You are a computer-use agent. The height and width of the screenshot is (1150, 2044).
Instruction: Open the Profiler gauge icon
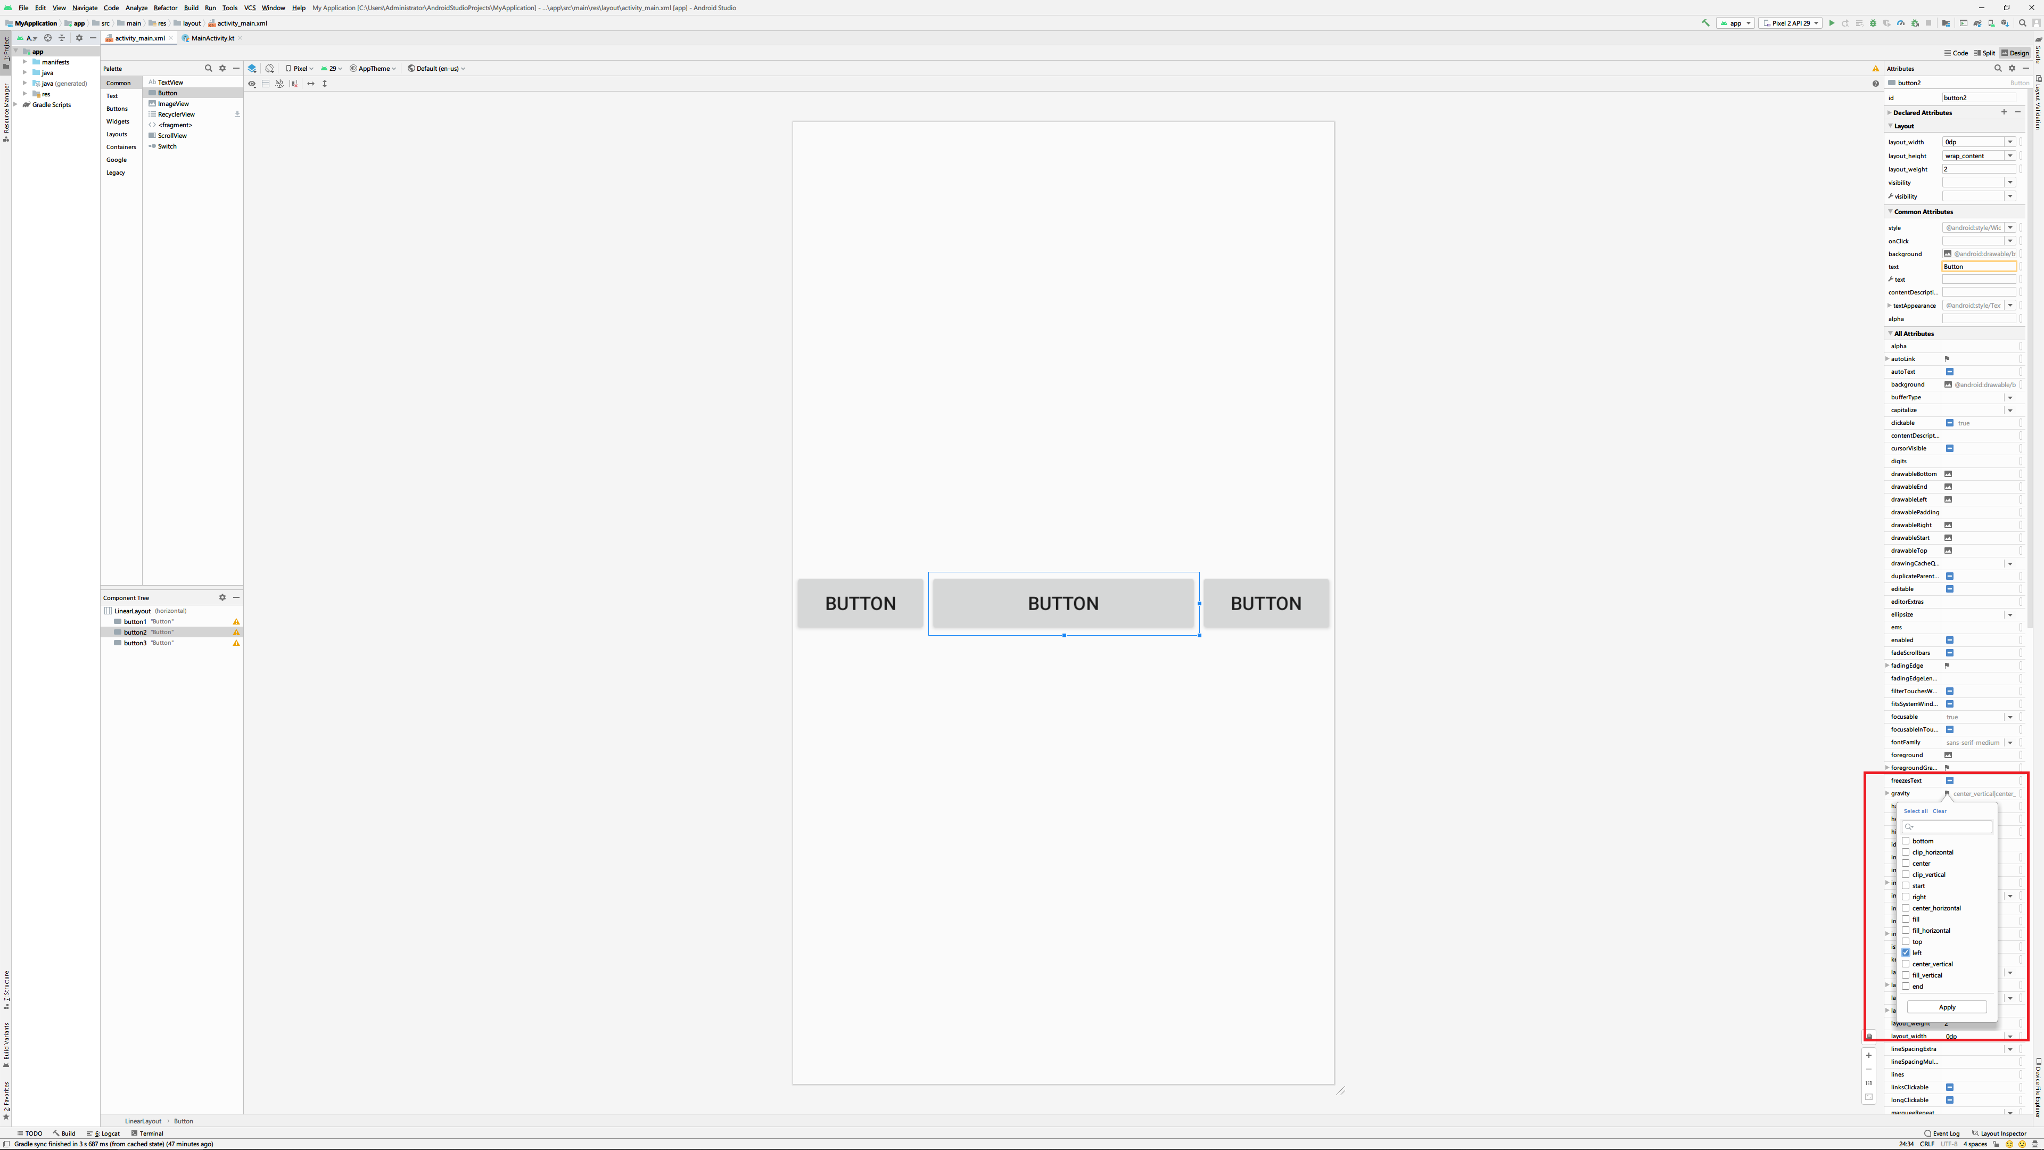point(1901,23)
